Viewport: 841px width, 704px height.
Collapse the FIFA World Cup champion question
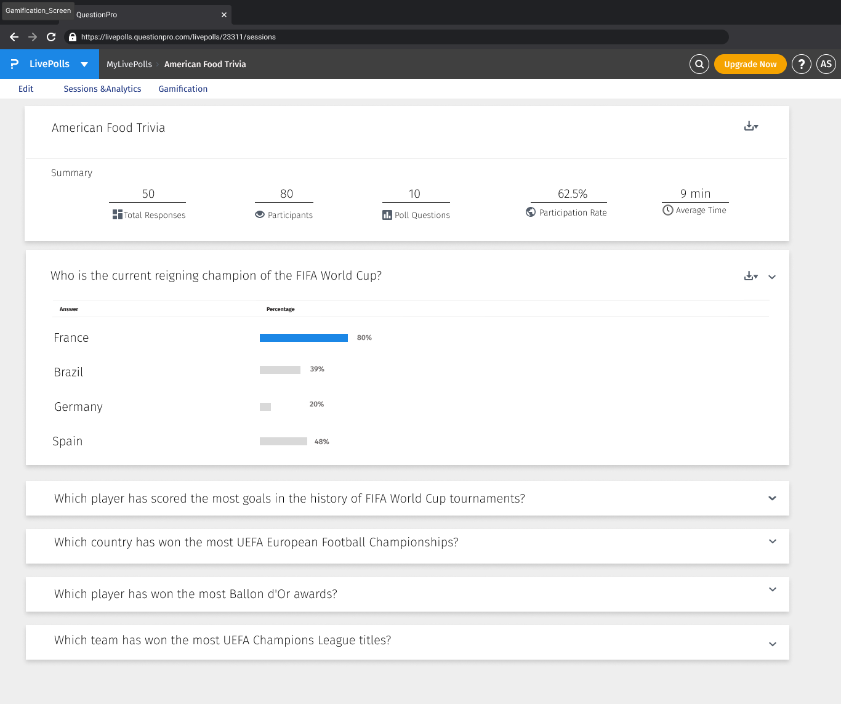click(772, 277)
